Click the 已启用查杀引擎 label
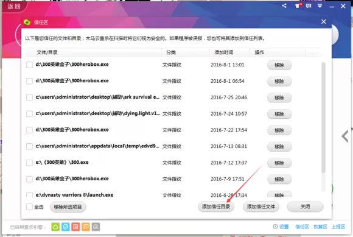 point(28,227)
